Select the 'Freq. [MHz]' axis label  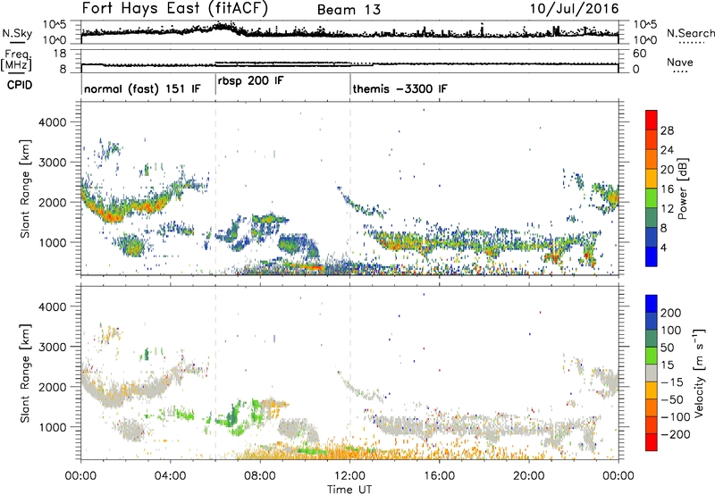(17, 61)
